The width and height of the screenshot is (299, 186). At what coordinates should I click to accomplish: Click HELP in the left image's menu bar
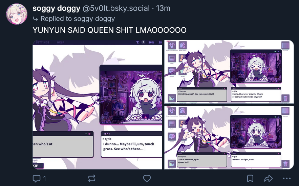point(61,43)
